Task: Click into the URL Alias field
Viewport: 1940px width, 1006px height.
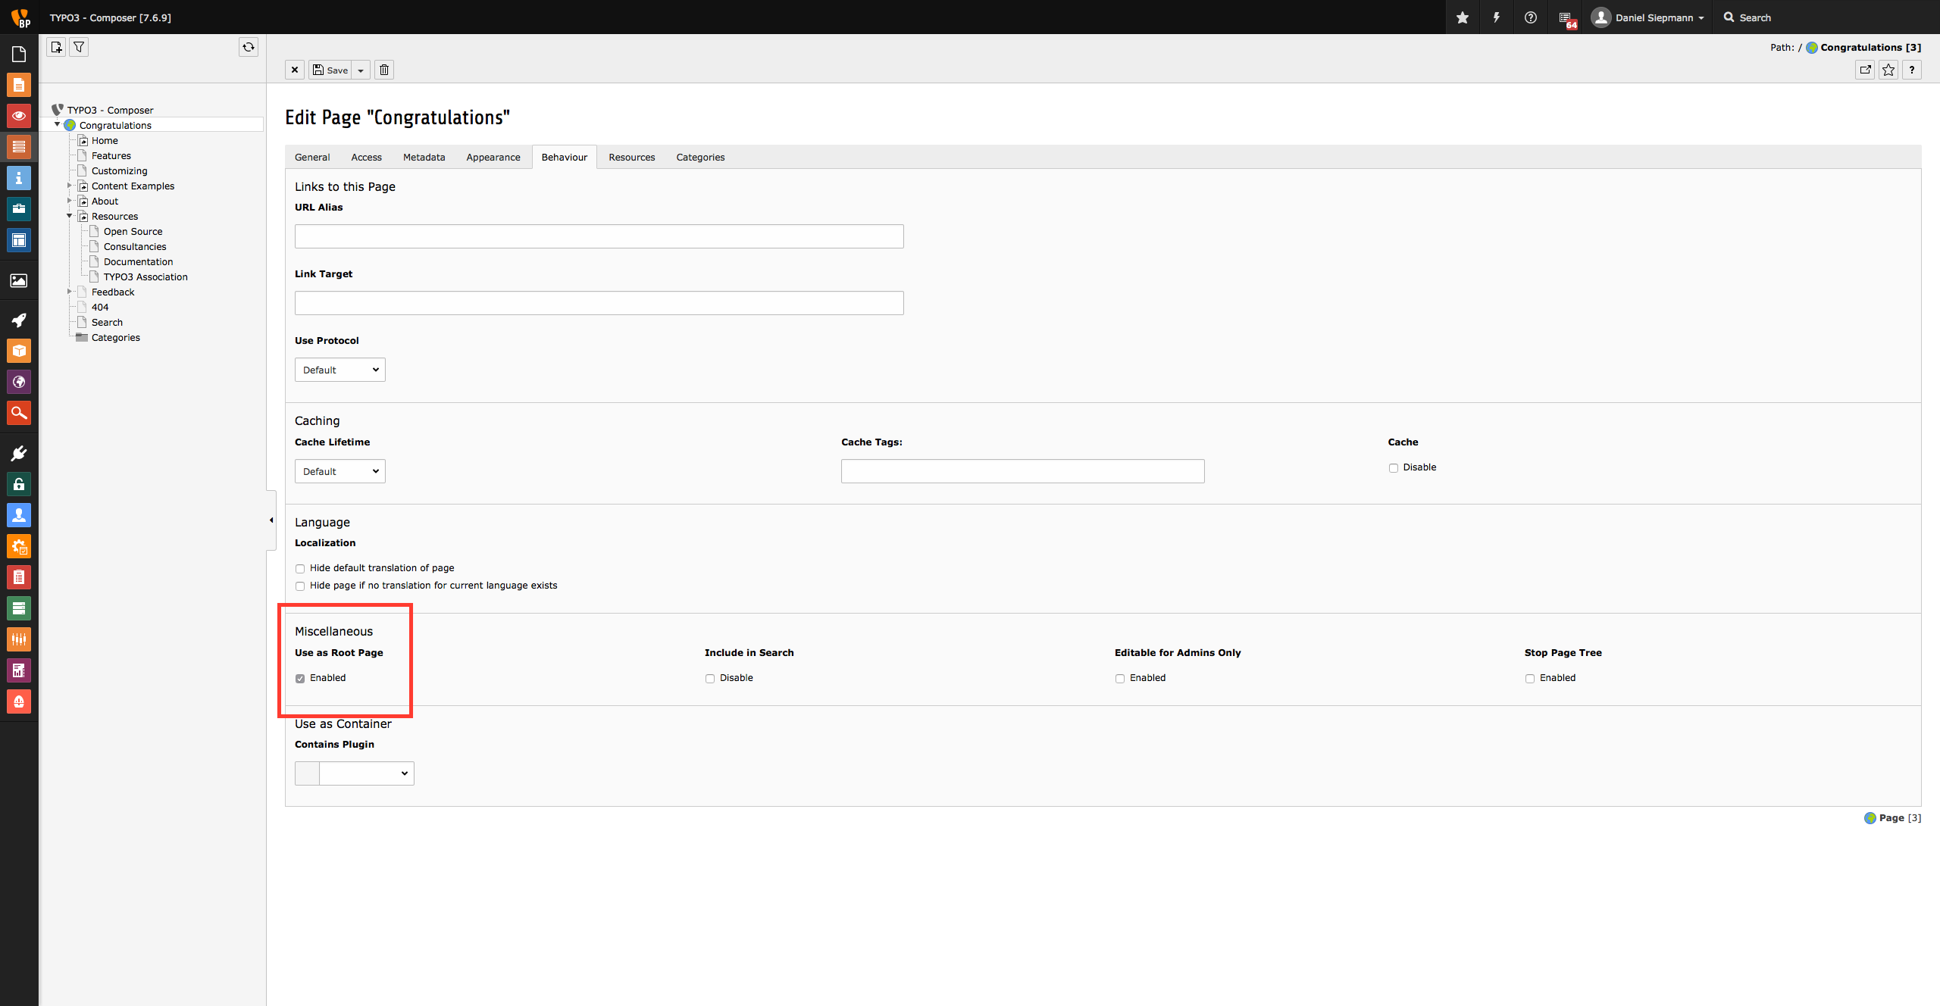Action: pyautogui.click(x=599, y=236)
